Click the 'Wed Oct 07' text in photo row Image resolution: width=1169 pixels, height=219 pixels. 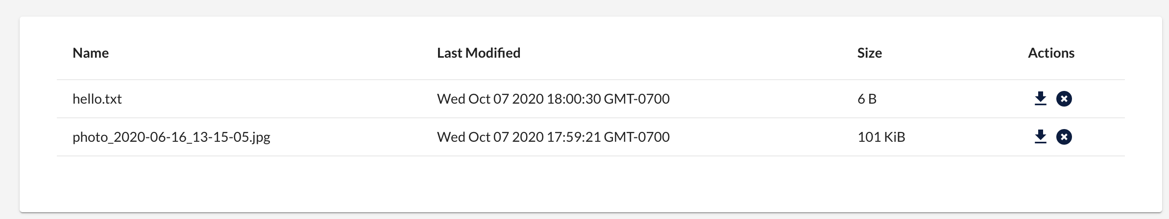pyautogui.click(x=473, y=137)
